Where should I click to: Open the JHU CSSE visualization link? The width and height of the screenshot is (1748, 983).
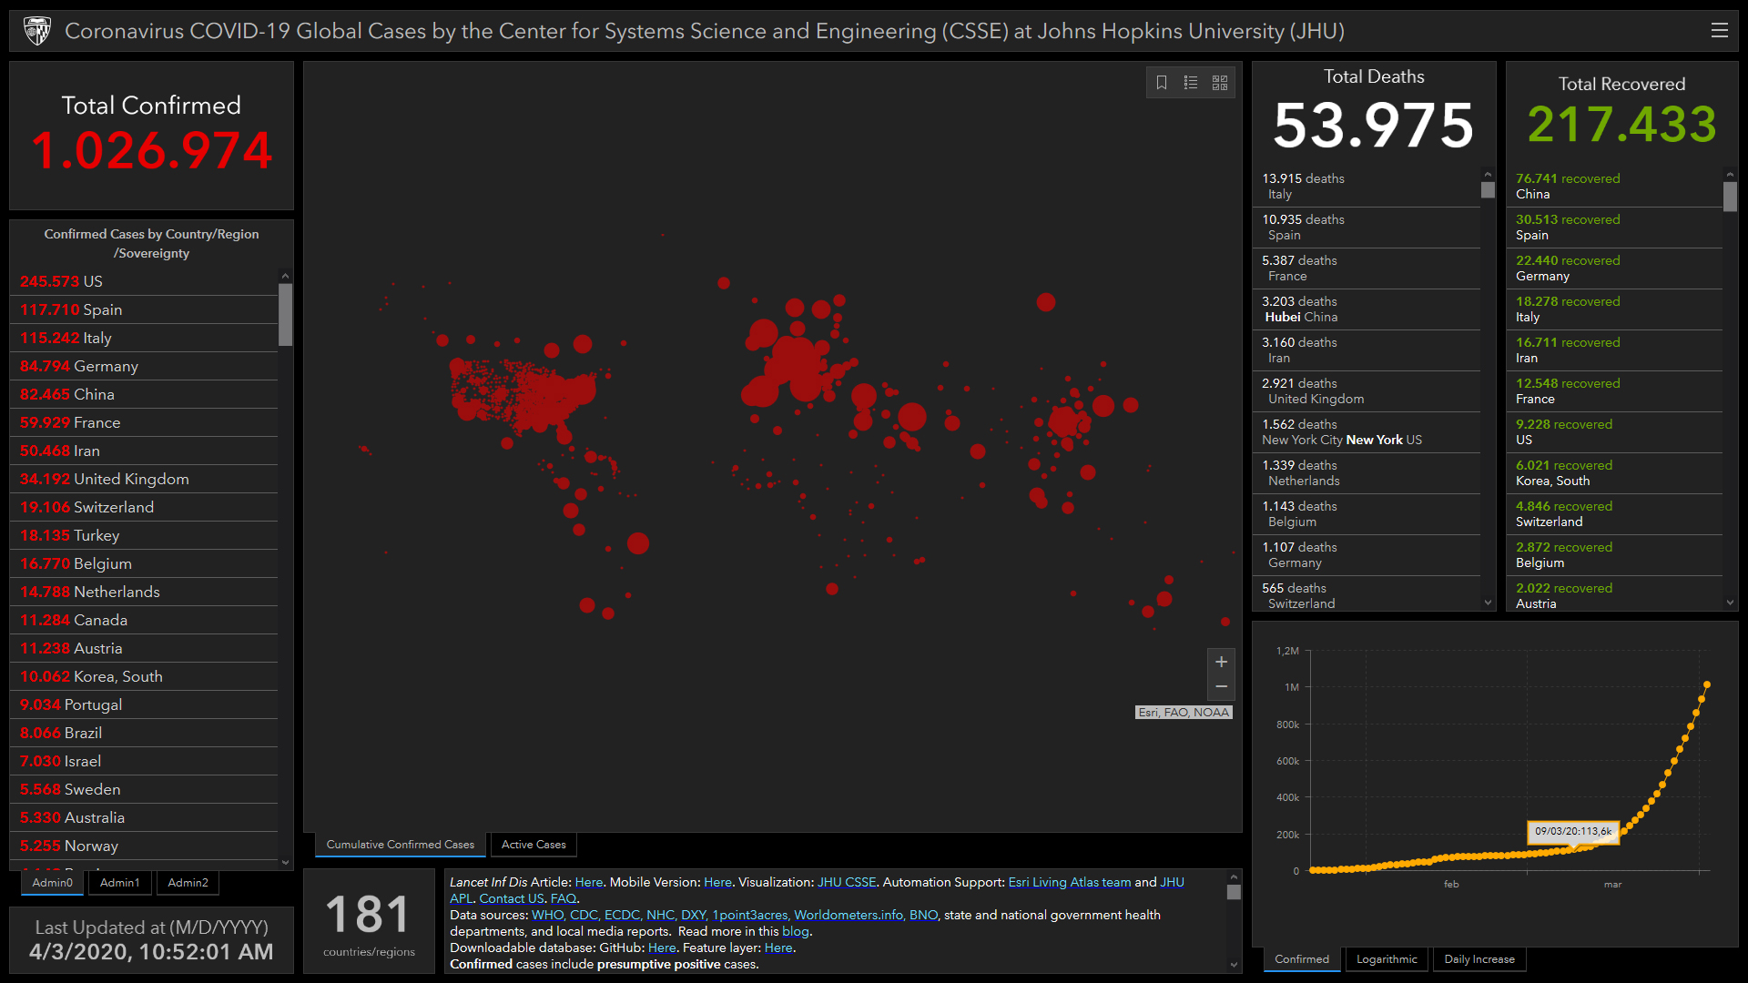[x=847, y=882]
